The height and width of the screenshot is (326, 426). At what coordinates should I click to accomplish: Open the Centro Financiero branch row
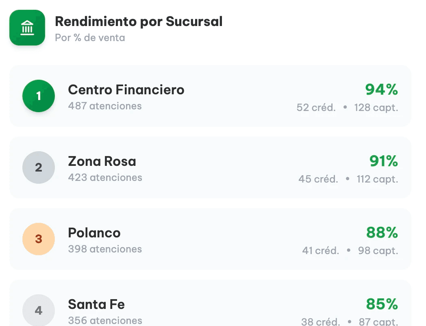210,96
